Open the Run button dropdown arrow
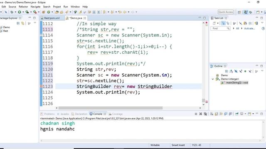The height and width of the screenshot is (149, 266). pyautogui.click(x=23, y=12)
